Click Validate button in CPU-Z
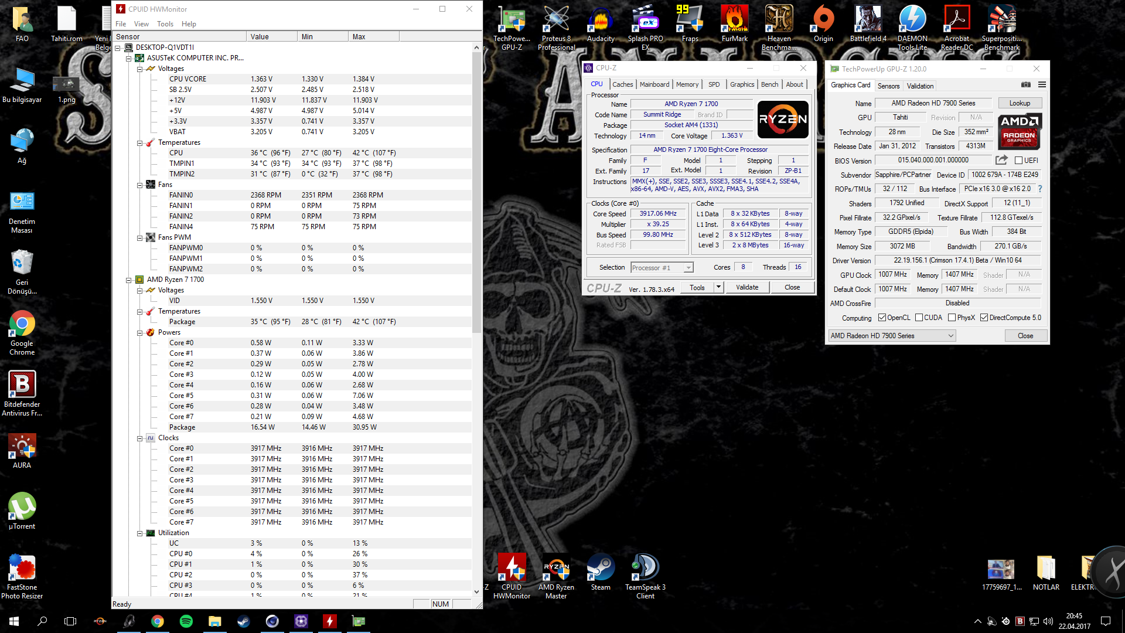The image size is (1125, 633). (x=747, y=287)
